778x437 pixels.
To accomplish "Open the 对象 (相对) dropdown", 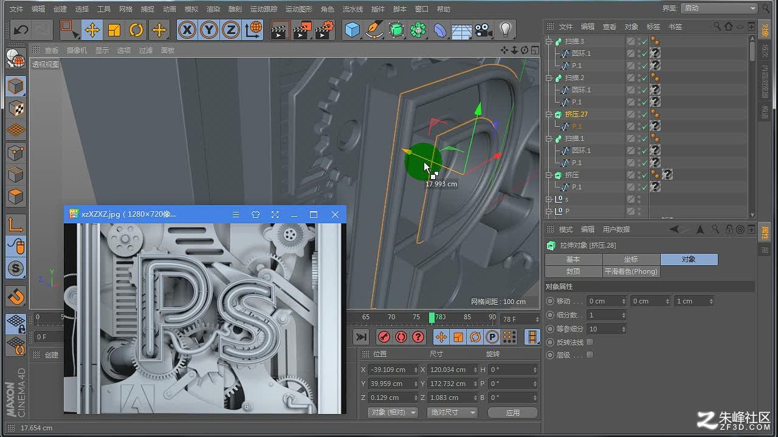I will (x=393, y=412).
